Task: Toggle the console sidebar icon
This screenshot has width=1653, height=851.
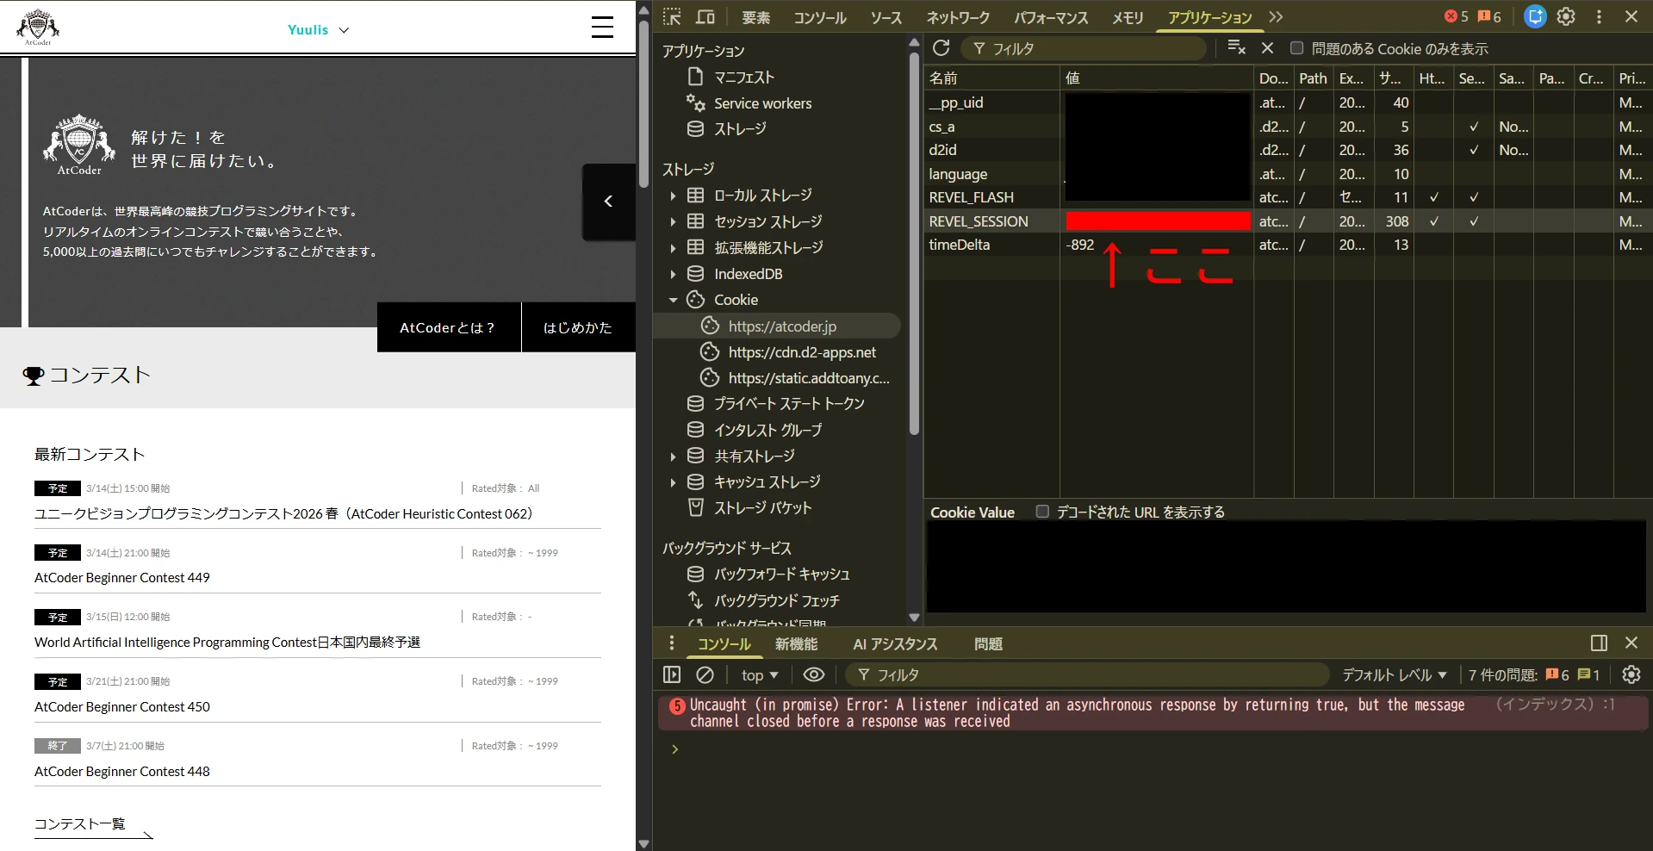Action: click(x=672, y=674)
